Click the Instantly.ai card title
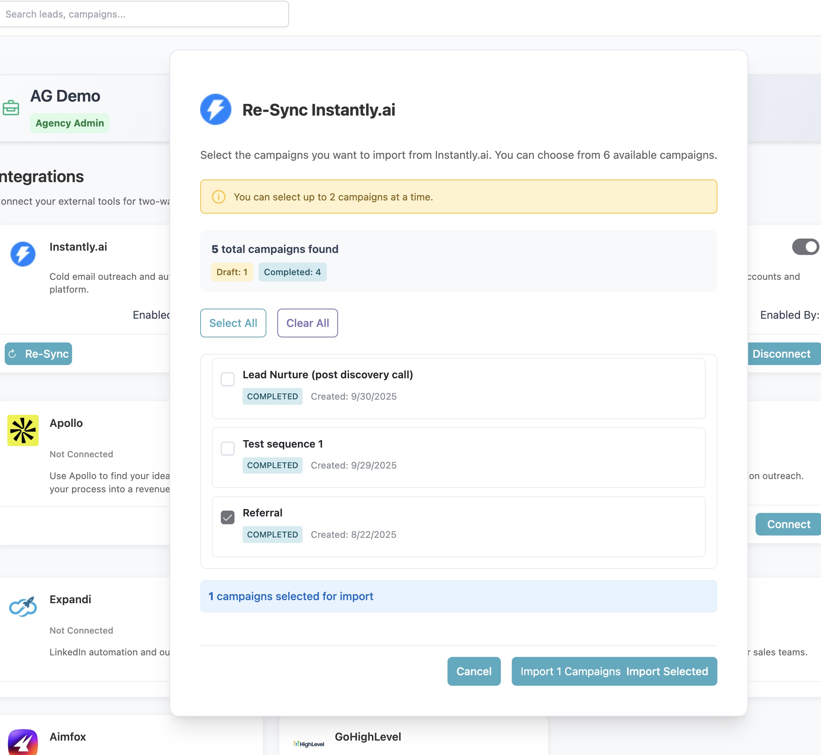821x755 pixels. [x=78, y=247]
